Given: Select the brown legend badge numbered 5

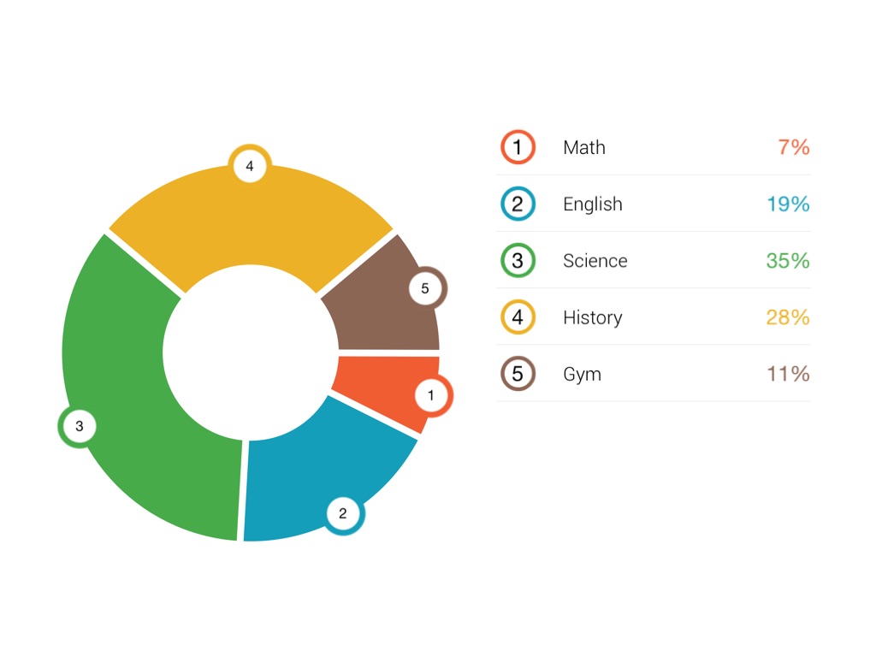Looking at the screenshot, I should click(x=518, y=374).
